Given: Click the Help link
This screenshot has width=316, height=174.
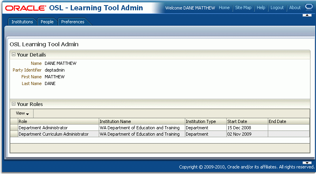Looking at the screenshot, I should tap(261, 8).
